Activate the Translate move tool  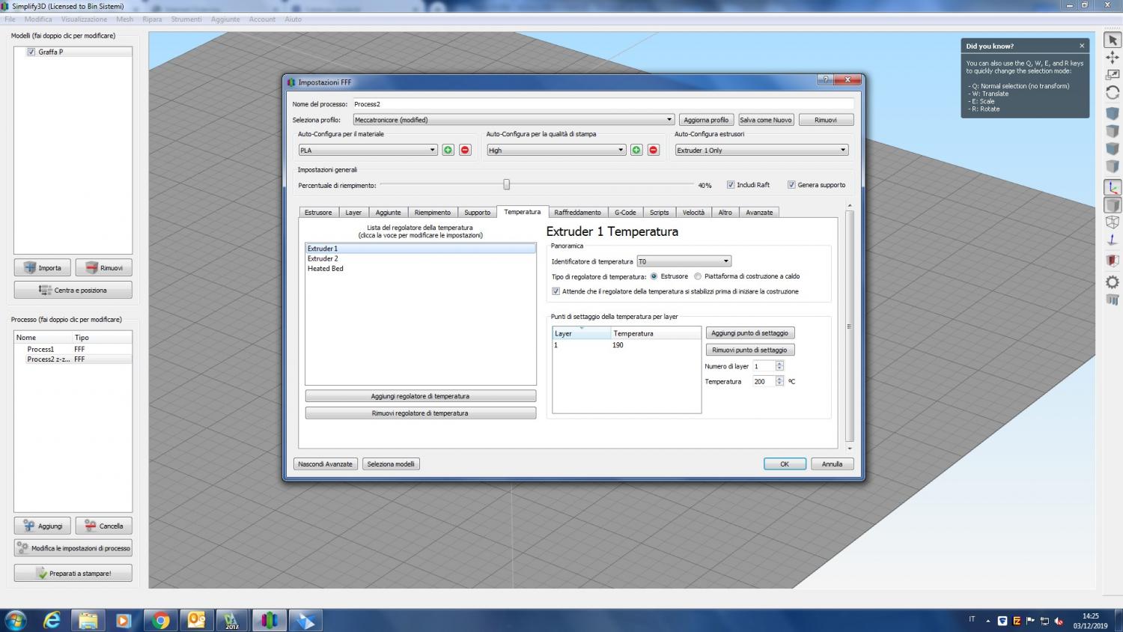1113,58
